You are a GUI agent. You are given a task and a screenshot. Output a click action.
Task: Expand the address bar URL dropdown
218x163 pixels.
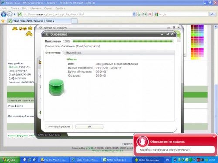[134, 14]
